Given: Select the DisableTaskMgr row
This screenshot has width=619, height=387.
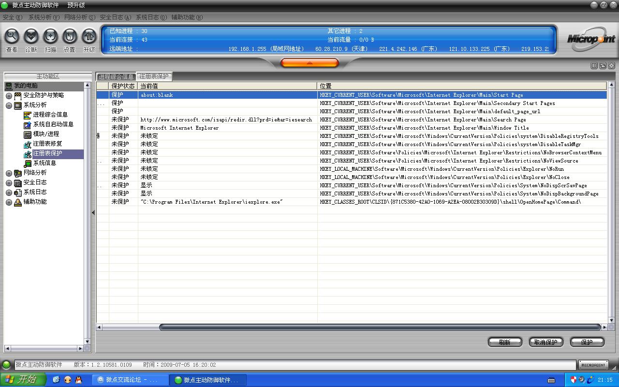Looking at the screenshot, I should pos(352,144).
